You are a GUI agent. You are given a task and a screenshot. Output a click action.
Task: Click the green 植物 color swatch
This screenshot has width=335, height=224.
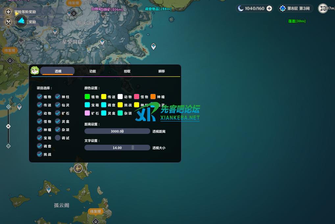(x=87, y=97)
